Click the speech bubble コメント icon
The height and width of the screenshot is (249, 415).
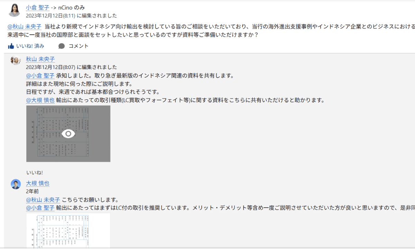(x=62, y=46)
